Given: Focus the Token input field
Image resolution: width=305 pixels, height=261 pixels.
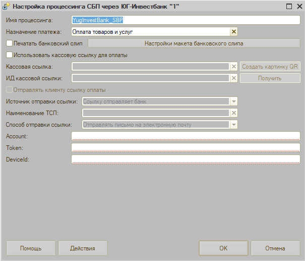Looking at the screenshot, I should point(186,147).
